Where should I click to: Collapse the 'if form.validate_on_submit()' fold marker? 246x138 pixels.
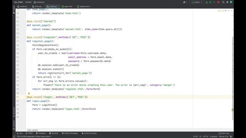pos(26,49)
